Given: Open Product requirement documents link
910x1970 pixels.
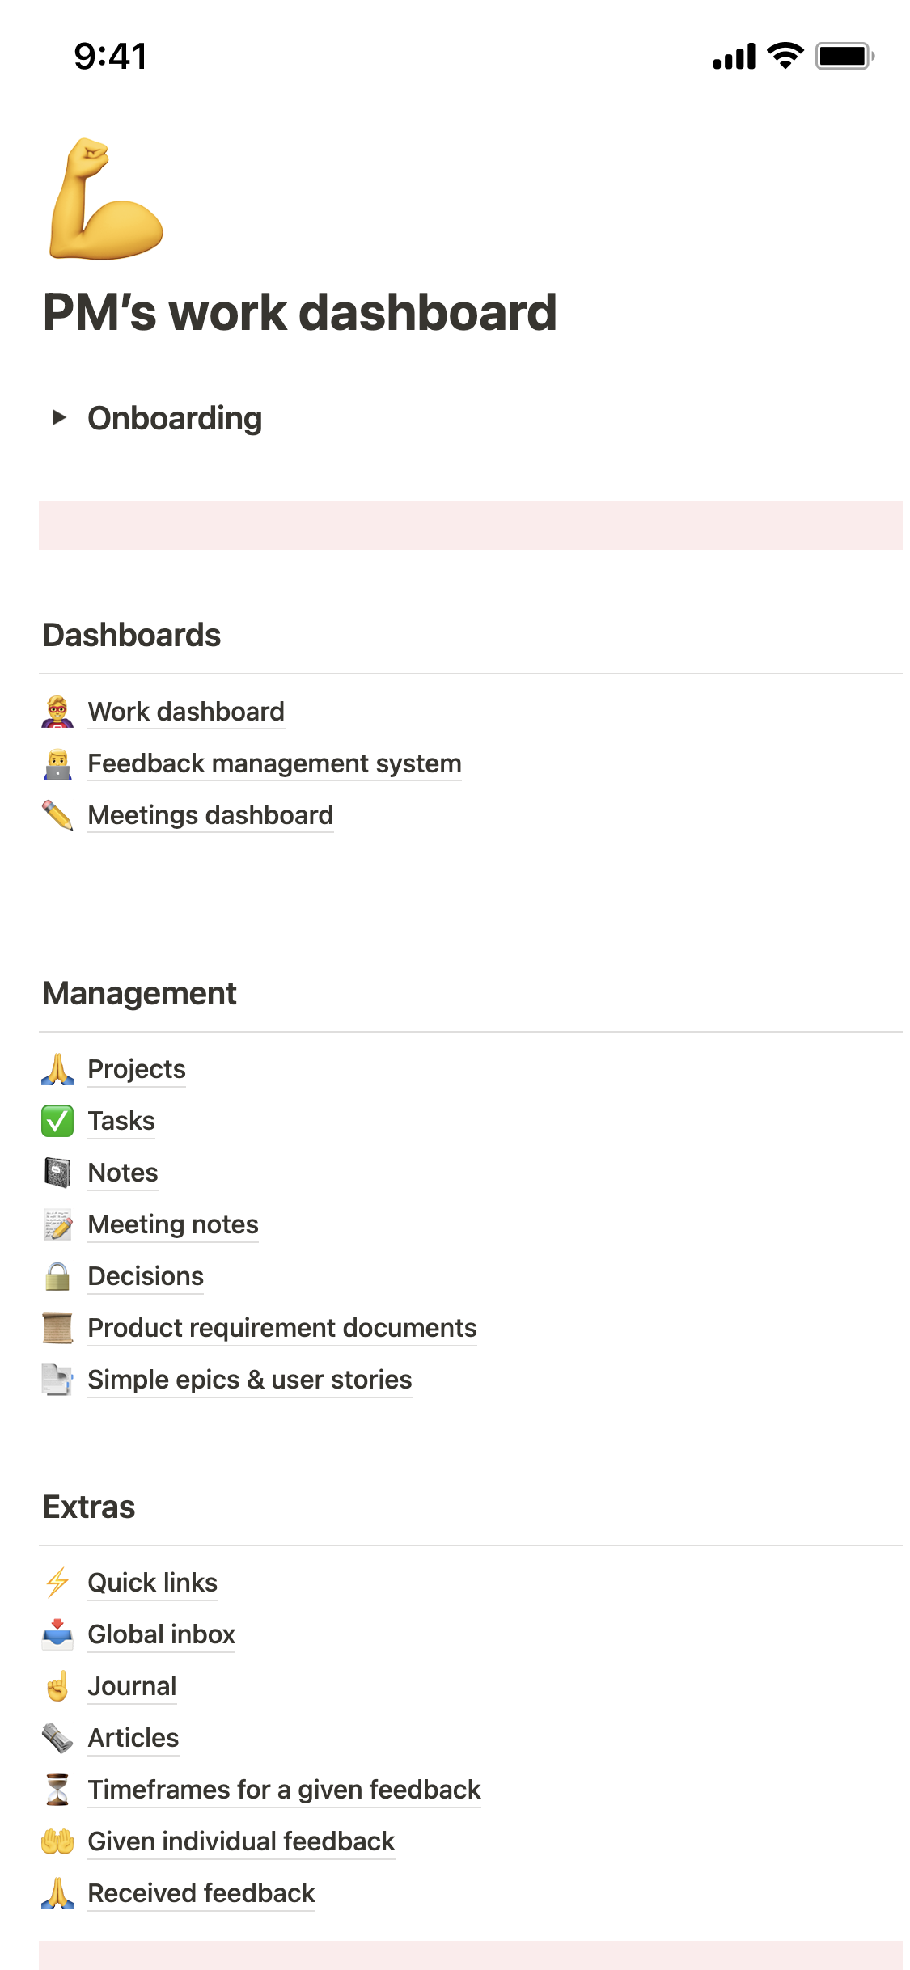Looking at the screenshot, I should tap(282, 1328).
